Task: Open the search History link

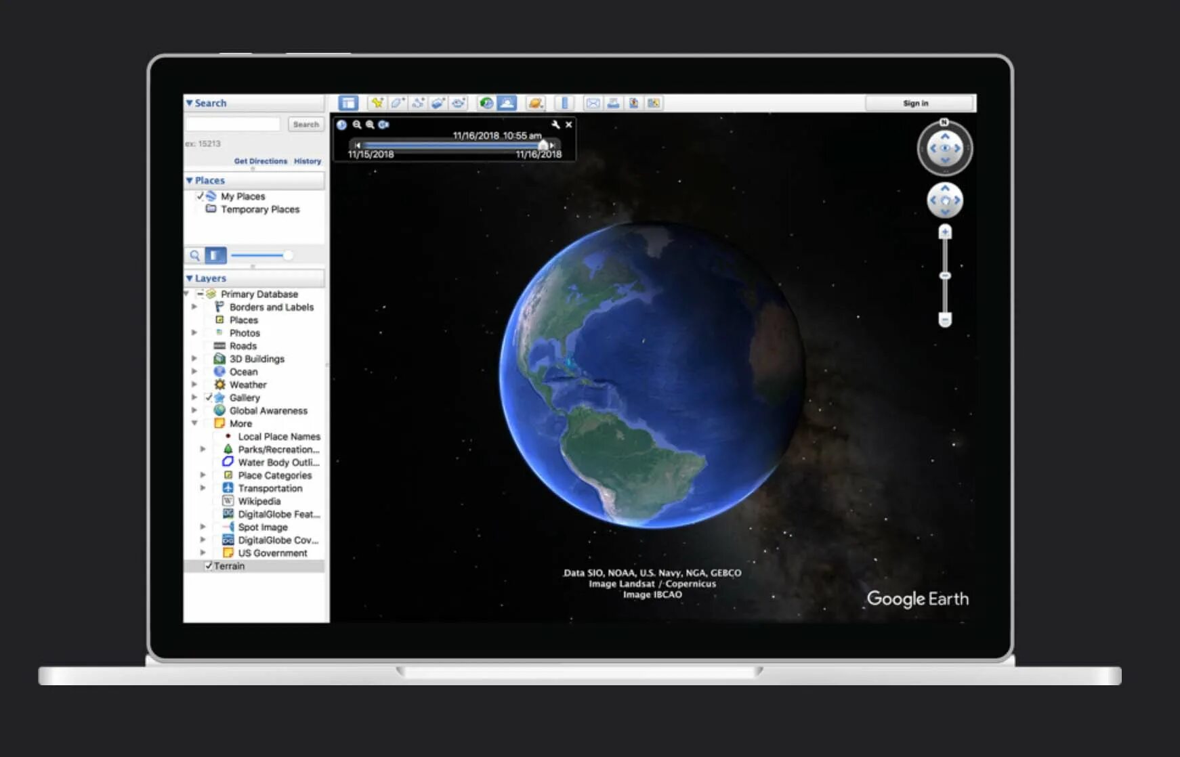Action: (308, 161)
